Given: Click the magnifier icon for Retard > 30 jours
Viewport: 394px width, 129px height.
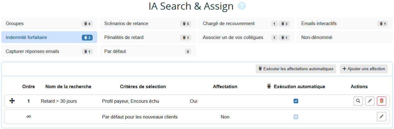Looking at the screenshot, I should click(358, 101).
